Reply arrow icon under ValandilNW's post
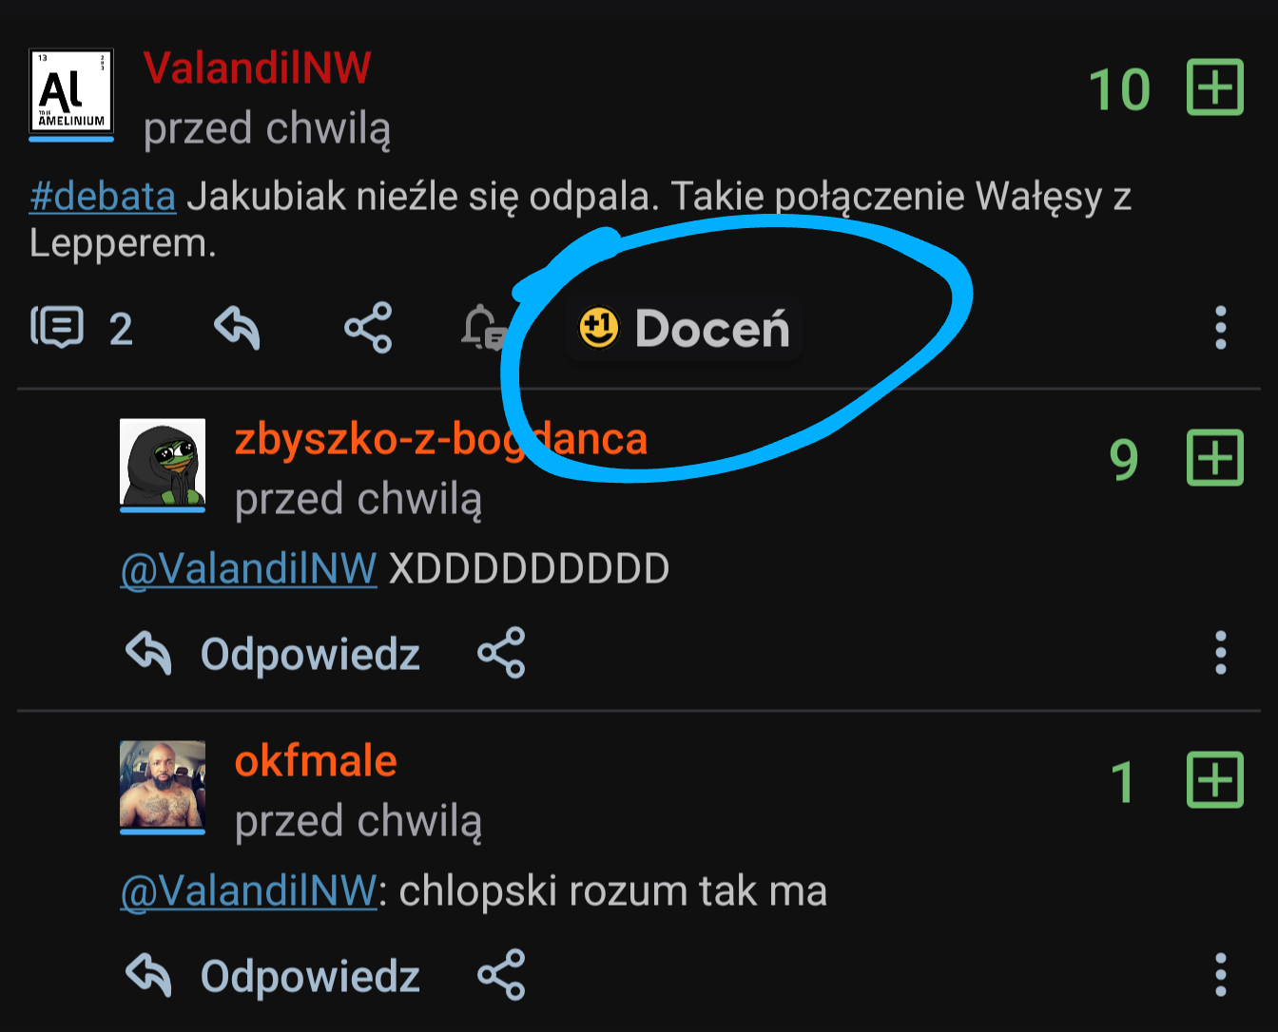 [x=238, y=328]
